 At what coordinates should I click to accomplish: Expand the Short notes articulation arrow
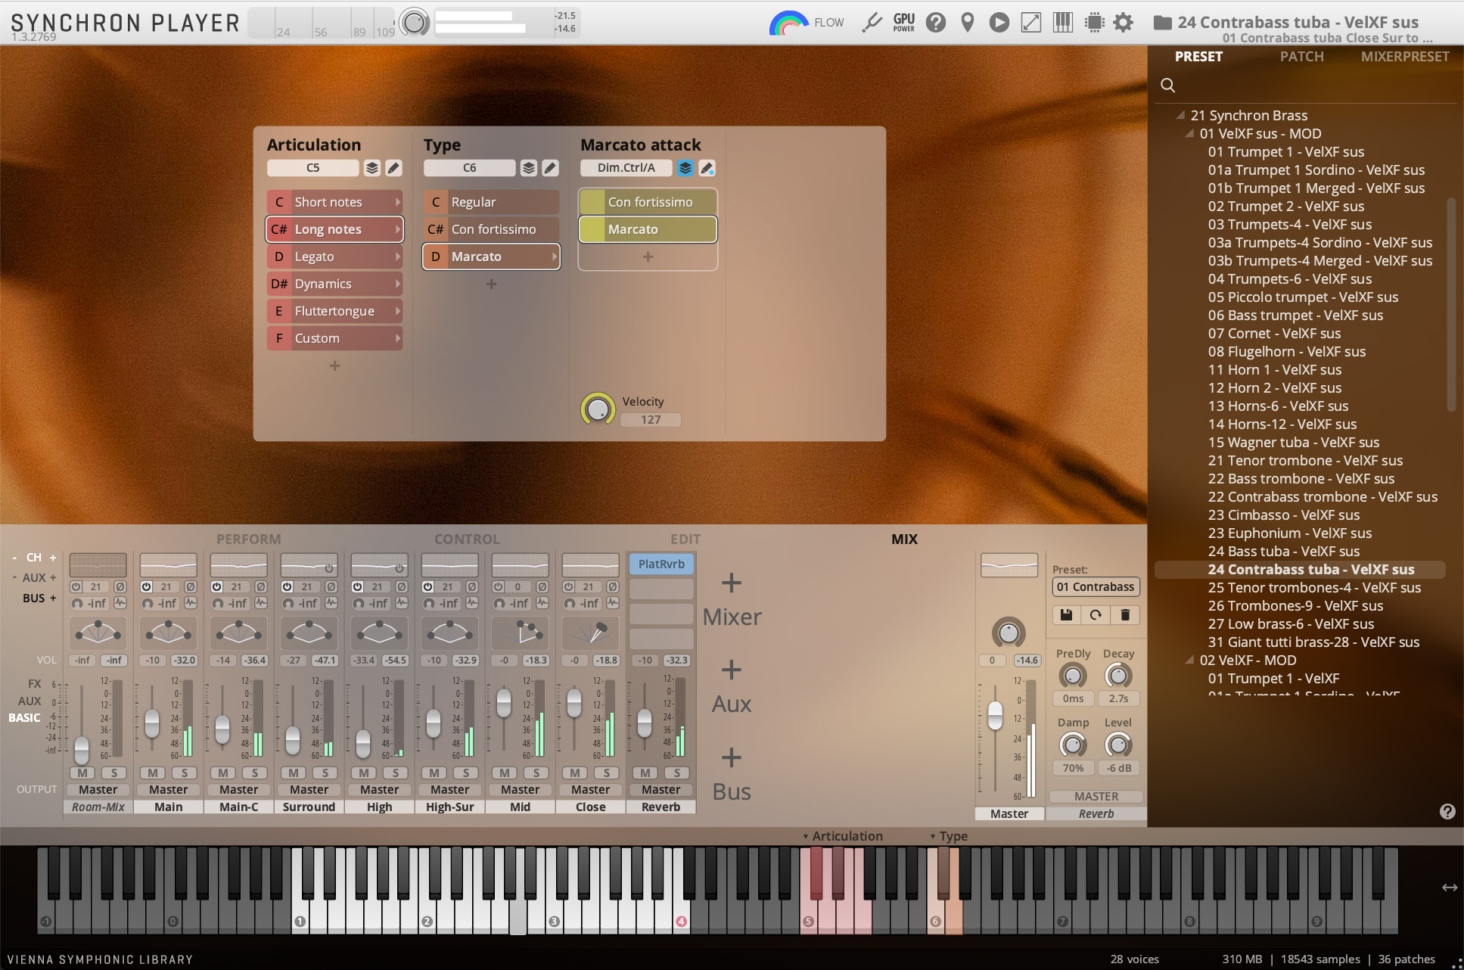pyautogui.click(x=397, y=202)
